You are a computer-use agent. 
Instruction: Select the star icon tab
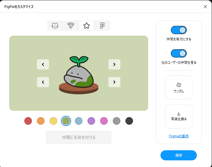[x=87, y=26]
